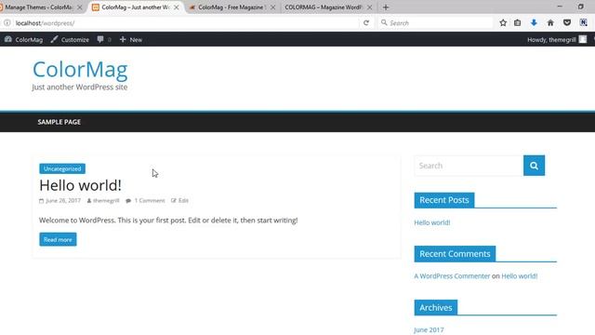
Task: Close the COLORMAG – Magazine WordPress tab
Action: [370, 7]
